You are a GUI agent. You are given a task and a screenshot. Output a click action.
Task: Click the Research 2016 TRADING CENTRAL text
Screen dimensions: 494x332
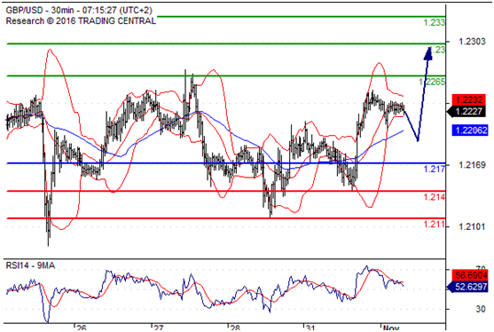pos(81,21)
